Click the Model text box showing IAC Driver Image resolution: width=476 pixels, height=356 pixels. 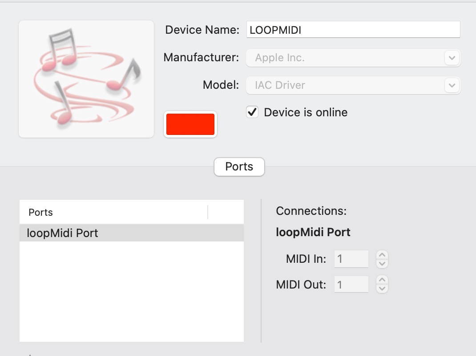pyautogui.click(x=345, y=85)
